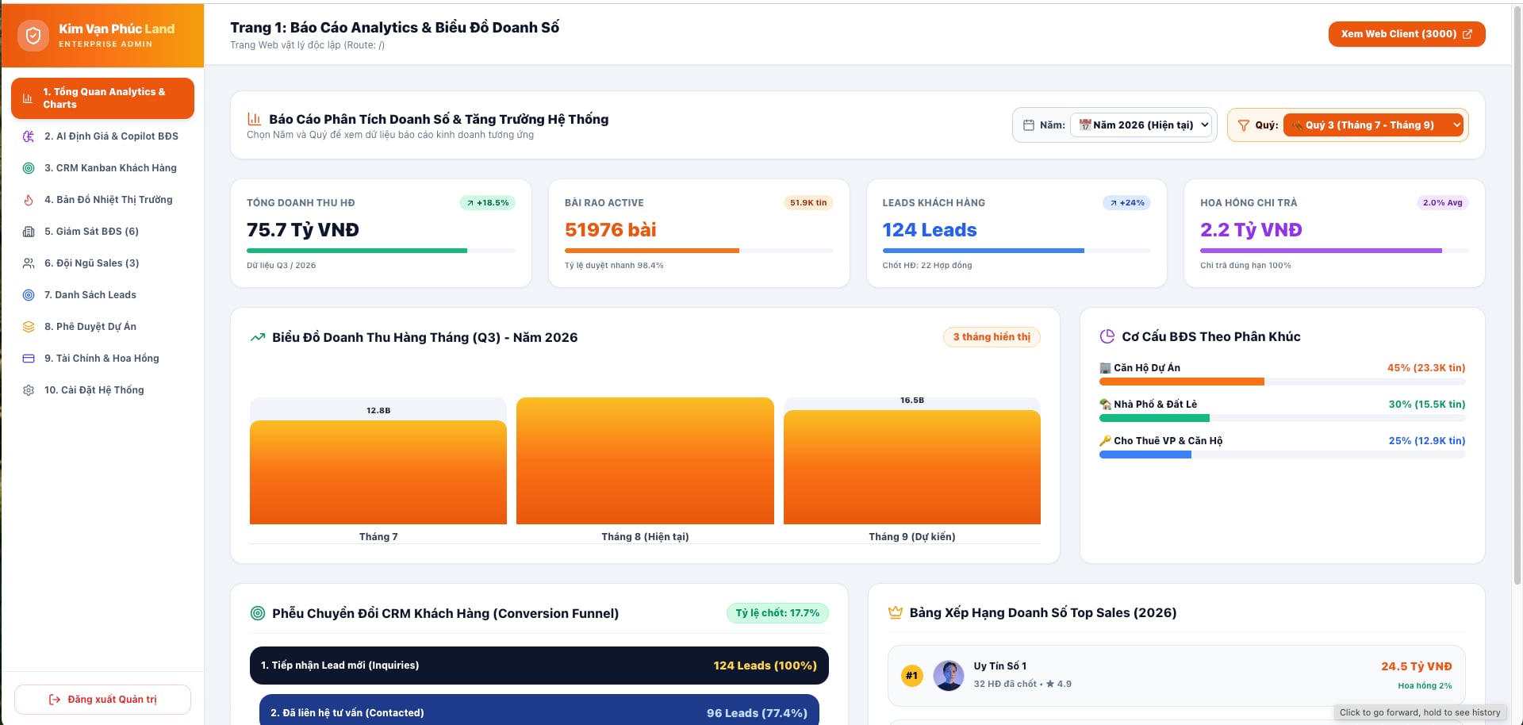Click the chart icon beside Báo Cáo Phân Tích heading
The width and height of the screenshot is (1523, 725).
click(x=255, y=119)
